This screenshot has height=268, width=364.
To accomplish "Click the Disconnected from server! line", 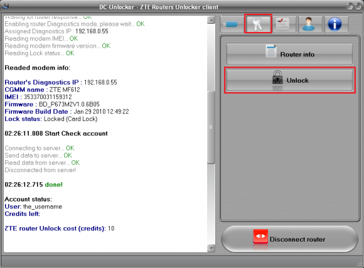I will pyautogui.click(x=40, y=170).
